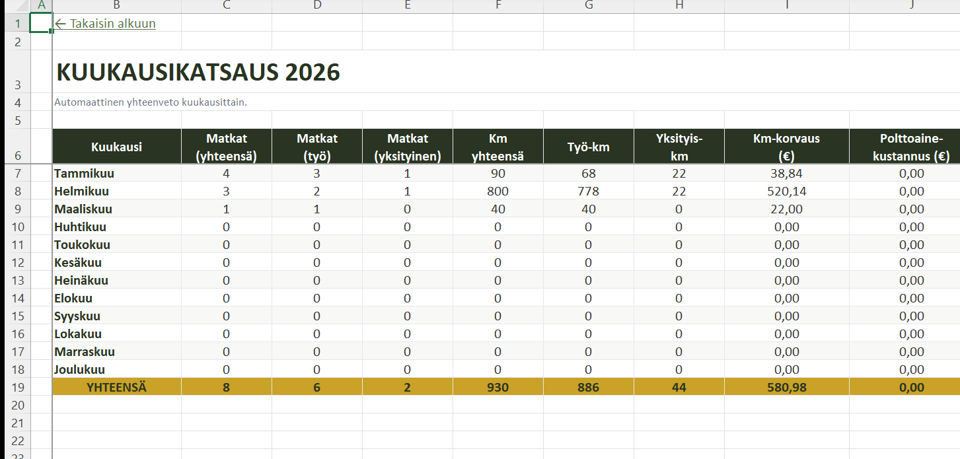Click the "Automaattinen yhteenveto kuukausittain" subtitle

(x=151, y=102)
